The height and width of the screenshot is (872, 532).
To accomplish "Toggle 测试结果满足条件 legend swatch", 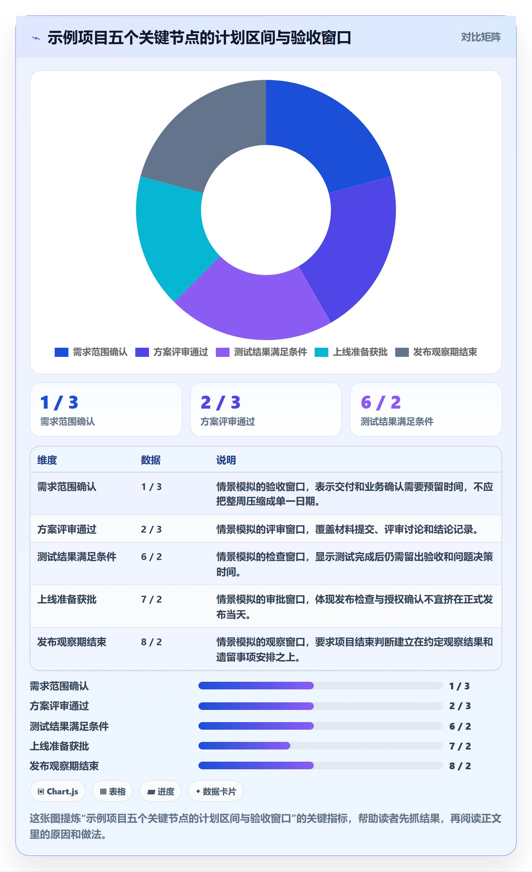I will click(223, 352).
